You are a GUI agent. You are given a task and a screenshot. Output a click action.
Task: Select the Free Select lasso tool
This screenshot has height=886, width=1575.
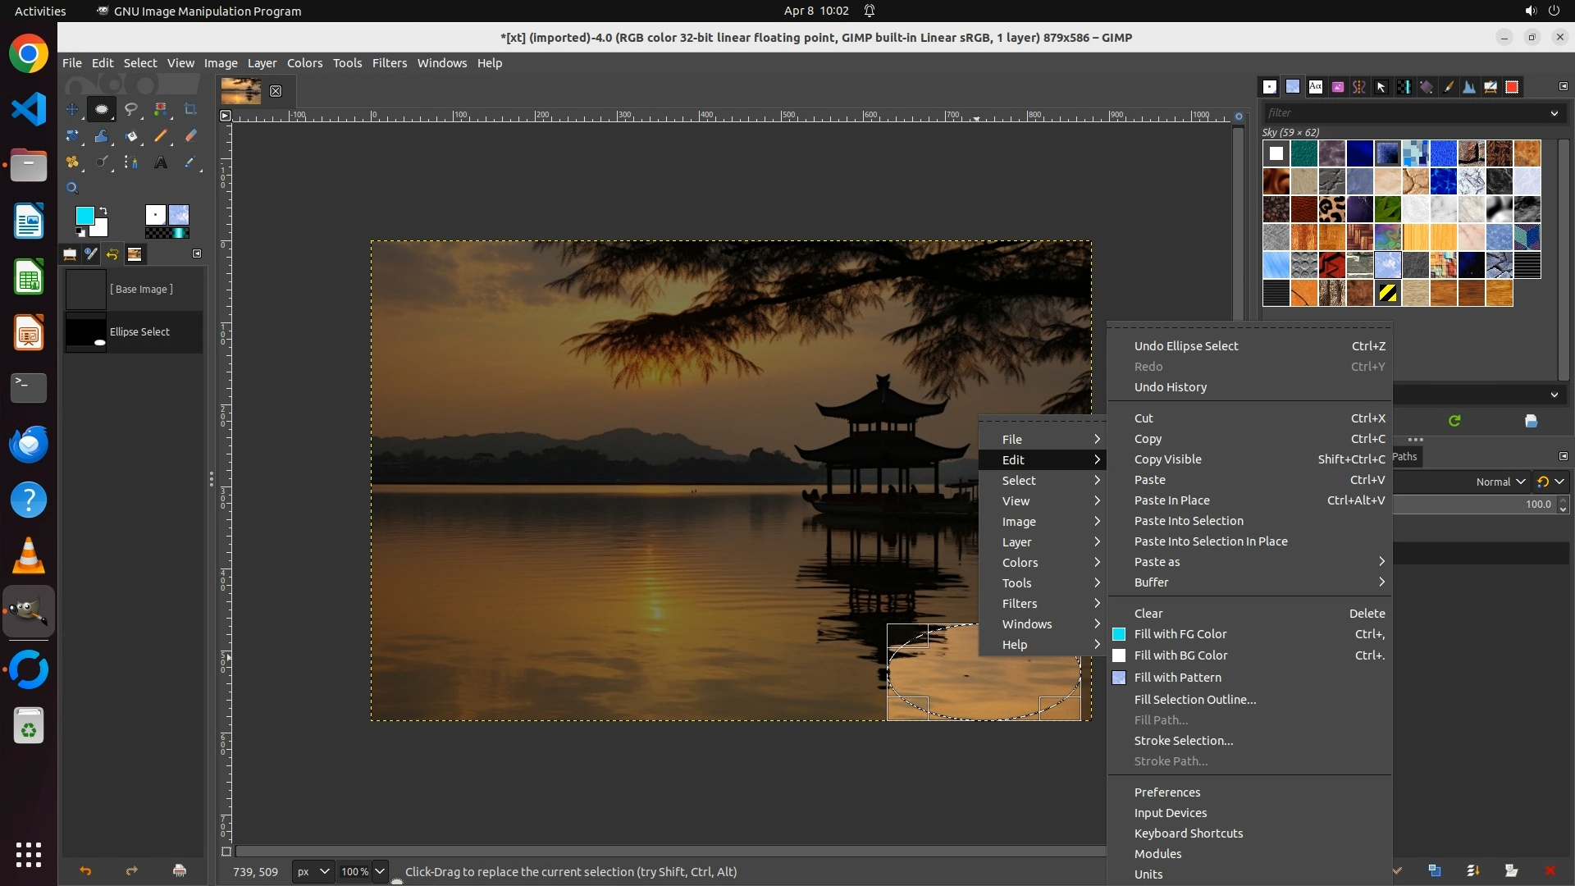coord(131,109)
